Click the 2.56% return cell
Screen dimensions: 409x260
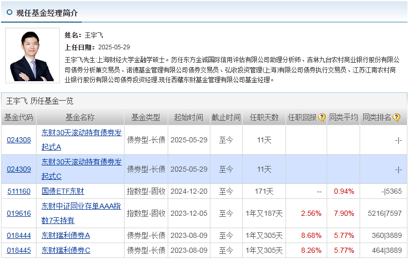tap(311, 213)
